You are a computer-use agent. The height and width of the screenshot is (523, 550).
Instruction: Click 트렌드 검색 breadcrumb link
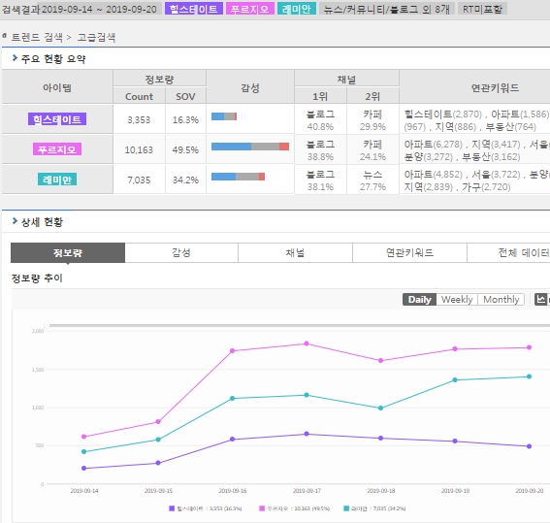[x=37, y=37]
